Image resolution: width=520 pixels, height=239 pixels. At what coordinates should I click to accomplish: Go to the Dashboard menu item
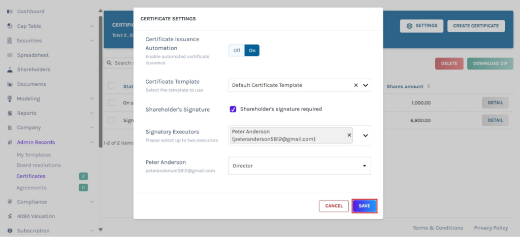[30, 12]
